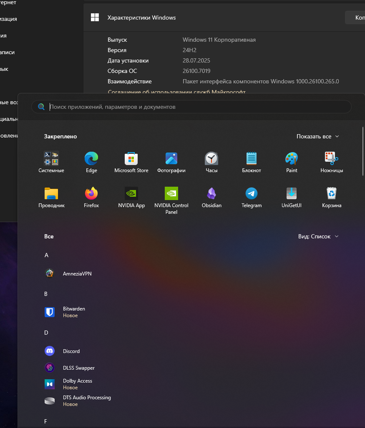Open Paint from pinned apps
Image resolution: width=365 pixels, height=428 pixels.
pyautogui.click(x=292, y=162)
